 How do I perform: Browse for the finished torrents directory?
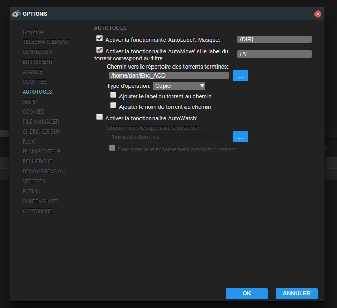tap(241, 75)
